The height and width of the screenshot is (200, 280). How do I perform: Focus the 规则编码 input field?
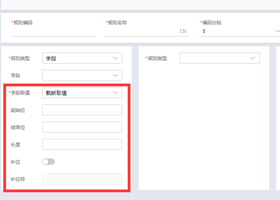pyautogui.click(x=53, y=32)
